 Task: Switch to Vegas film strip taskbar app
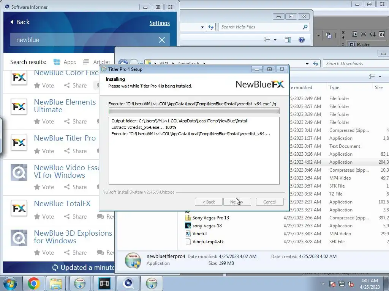point(104,283)
